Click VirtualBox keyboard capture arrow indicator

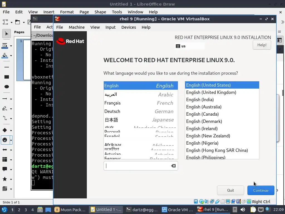(249, 201)
